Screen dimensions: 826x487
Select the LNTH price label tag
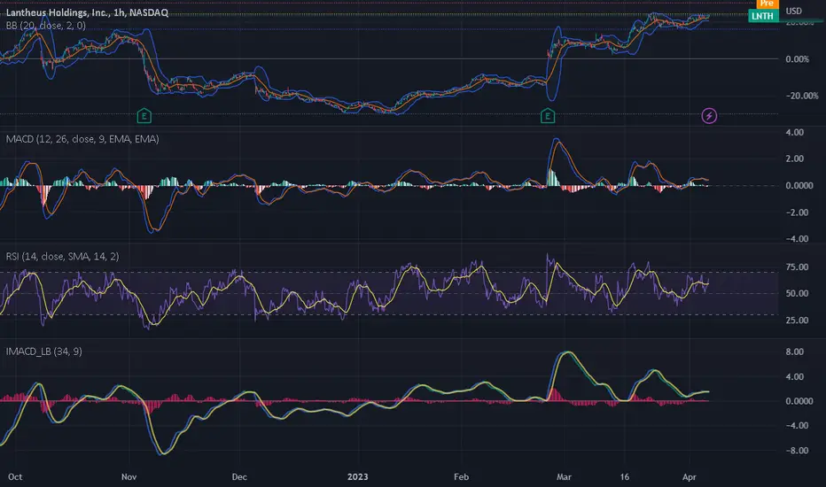point(763,16)
